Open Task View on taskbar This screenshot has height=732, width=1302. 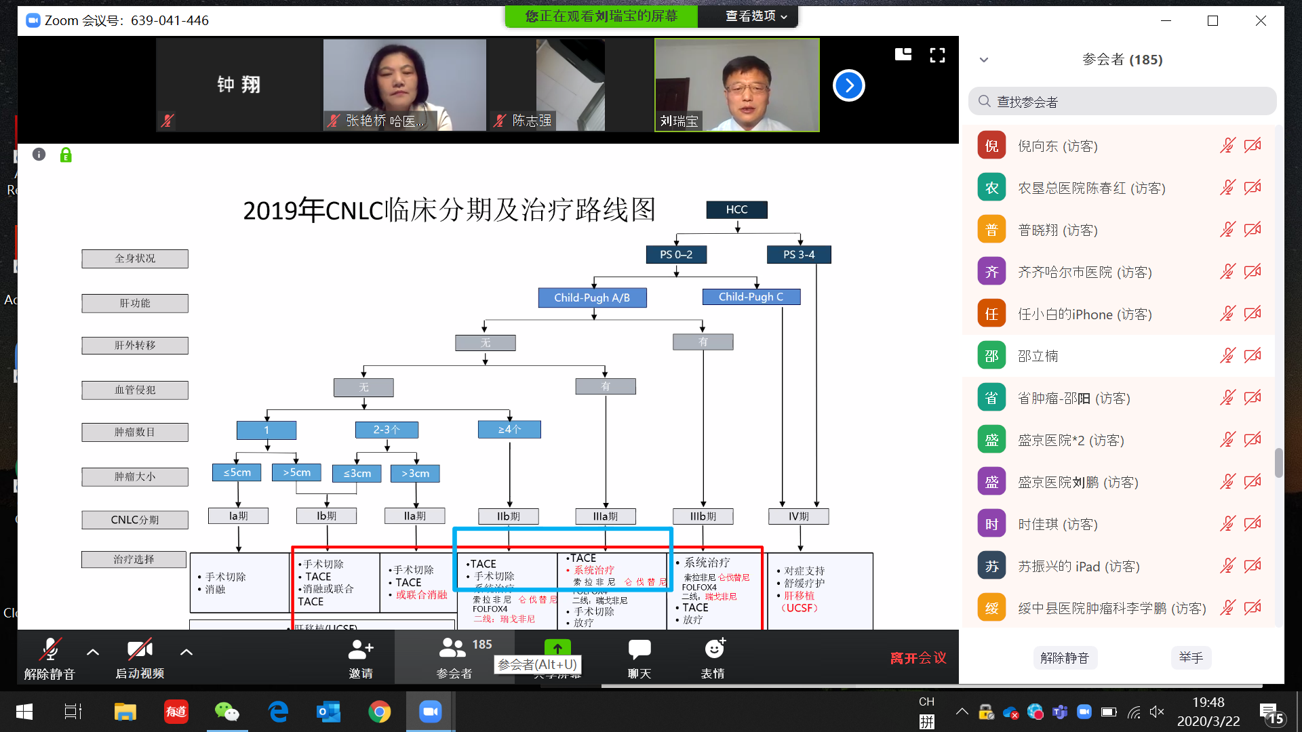[x=73, y=712]
